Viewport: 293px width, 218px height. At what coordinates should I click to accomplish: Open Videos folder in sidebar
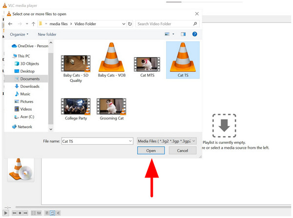point(23,109)
